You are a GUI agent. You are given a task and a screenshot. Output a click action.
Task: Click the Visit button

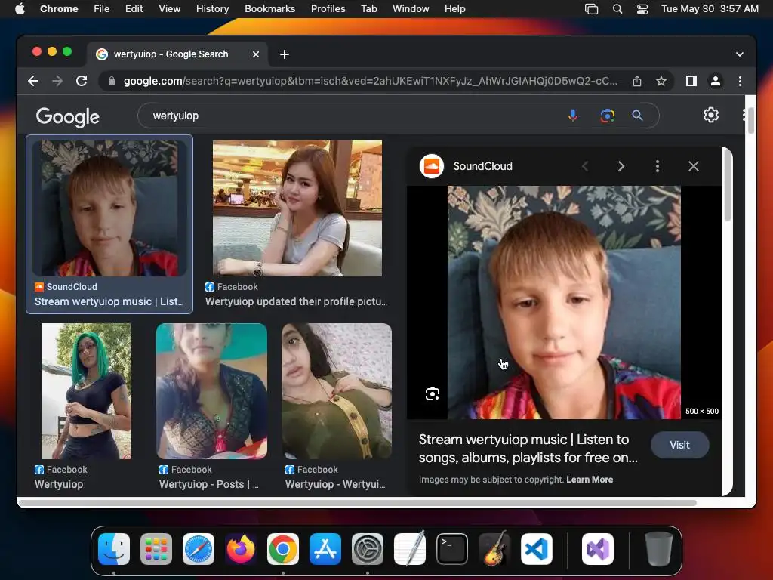click(x=679, y=445)
